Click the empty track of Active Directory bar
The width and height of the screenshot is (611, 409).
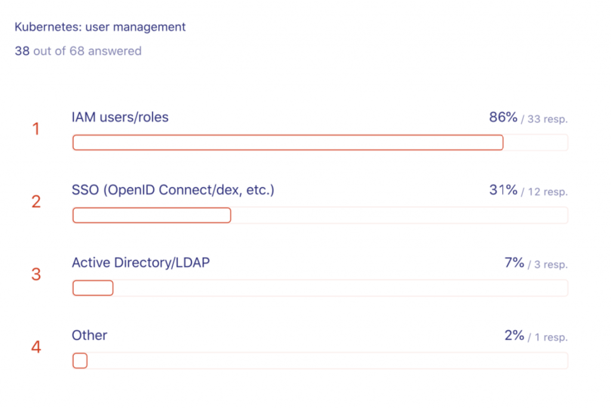[x=340, y=288]
